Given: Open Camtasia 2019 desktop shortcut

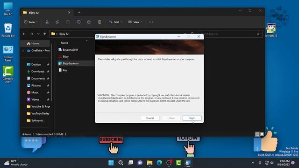Looking at the screenshot, I should tap(8, 75).
